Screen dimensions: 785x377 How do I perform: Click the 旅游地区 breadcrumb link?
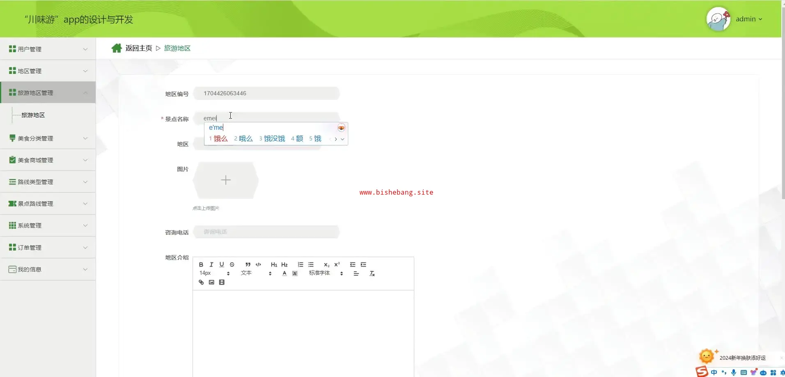pos(177,48)
